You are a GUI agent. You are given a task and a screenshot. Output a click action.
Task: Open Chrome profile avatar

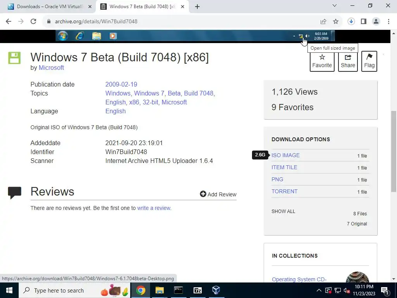[376, 22]
